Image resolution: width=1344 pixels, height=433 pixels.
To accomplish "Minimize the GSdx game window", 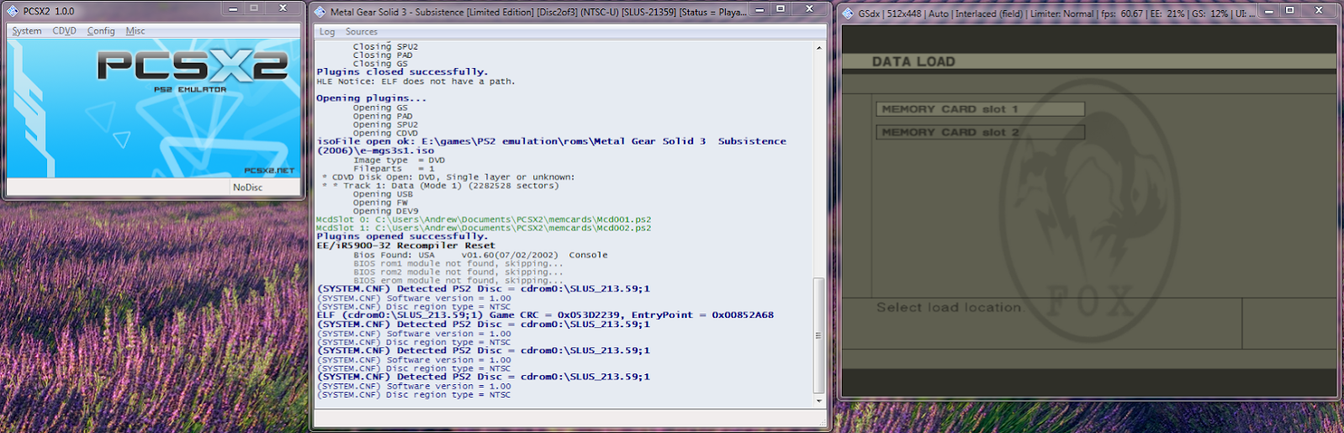I will point(1268,11).
